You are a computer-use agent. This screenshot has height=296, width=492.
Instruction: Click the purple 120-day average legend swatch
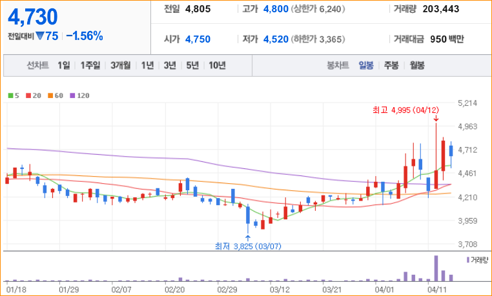click(x=72, y=95)
